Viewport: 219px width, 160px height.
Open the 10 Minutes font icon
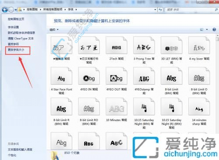click(117, 107)
